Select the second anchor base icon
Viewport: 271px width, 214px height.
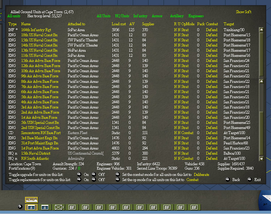tap(45, 207)
